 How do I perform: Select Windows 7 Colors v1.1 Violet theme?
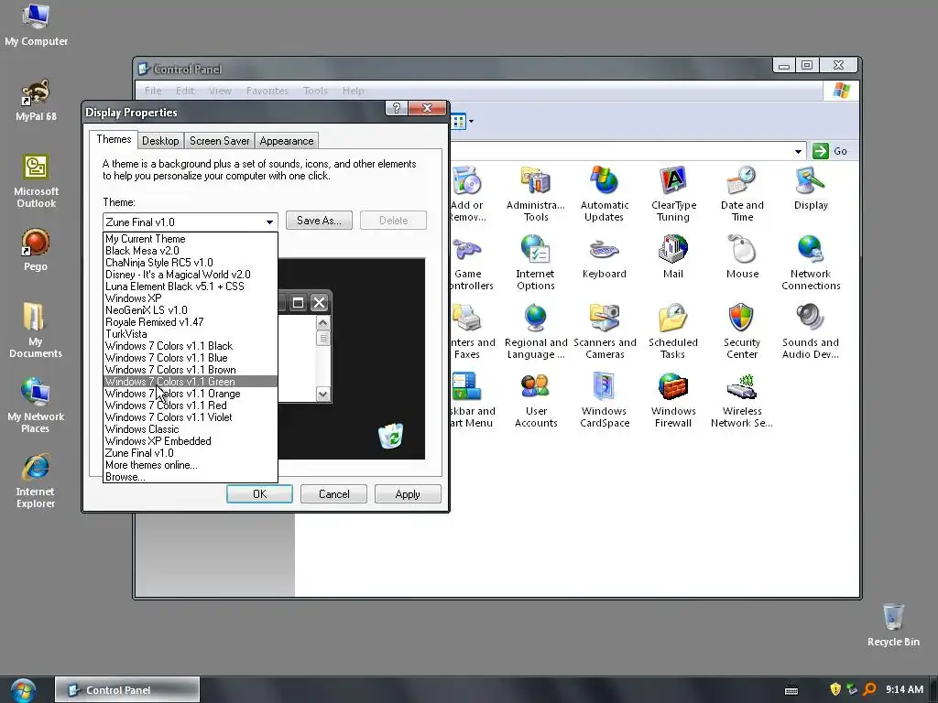191,417
